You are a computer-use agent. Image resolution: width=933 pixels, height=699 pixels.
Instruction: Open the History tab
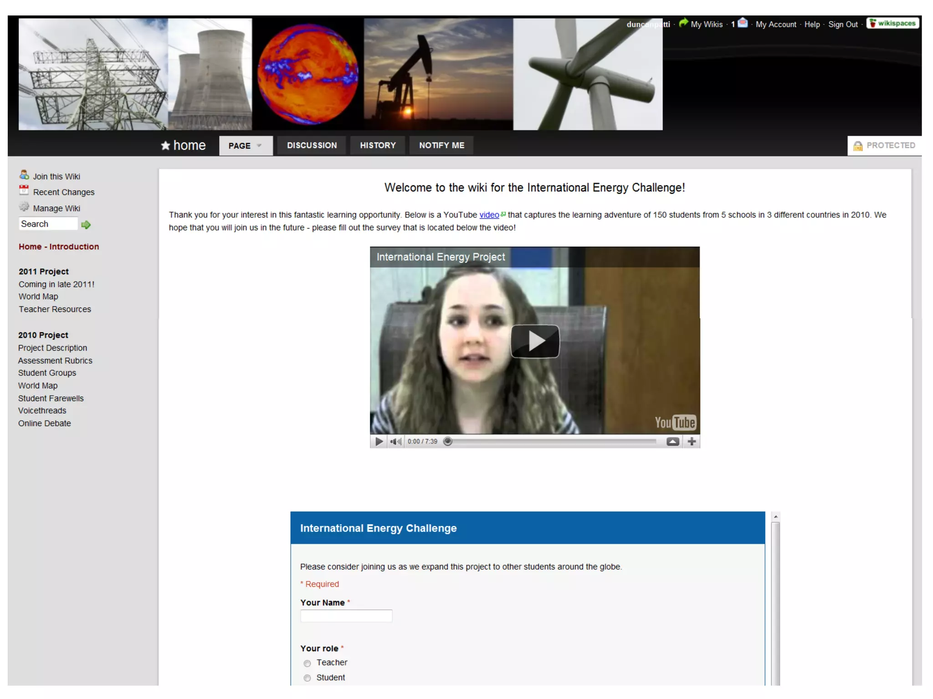pos(378,145)
